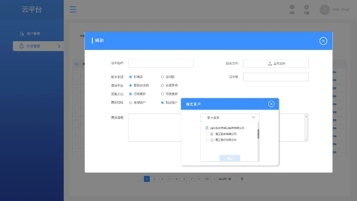Image resolution: width=357 pixels, height=201 pixels.
Task: Select the 定制版 version type radio
Action: click(162, 77)
